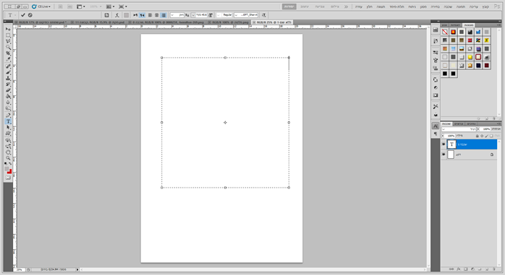Open the Layers panel options menu
This screenshot has width=505, height=275.
pyautogui.click(x=498, y=124)
